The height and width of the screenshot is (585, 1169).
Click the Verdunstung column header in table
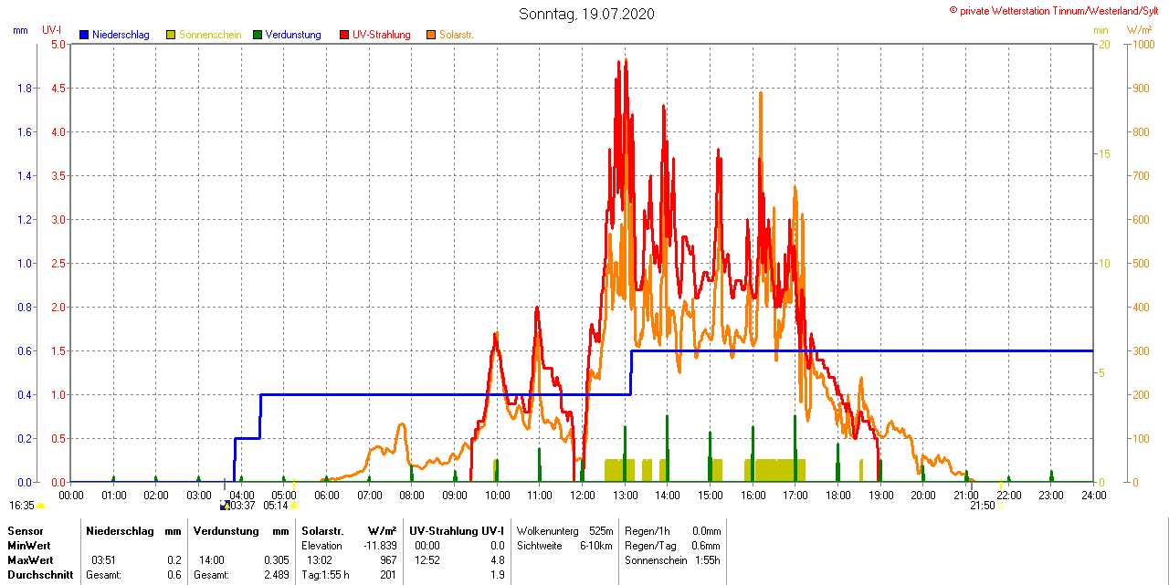pyautogui.click(x=226, y=531)
